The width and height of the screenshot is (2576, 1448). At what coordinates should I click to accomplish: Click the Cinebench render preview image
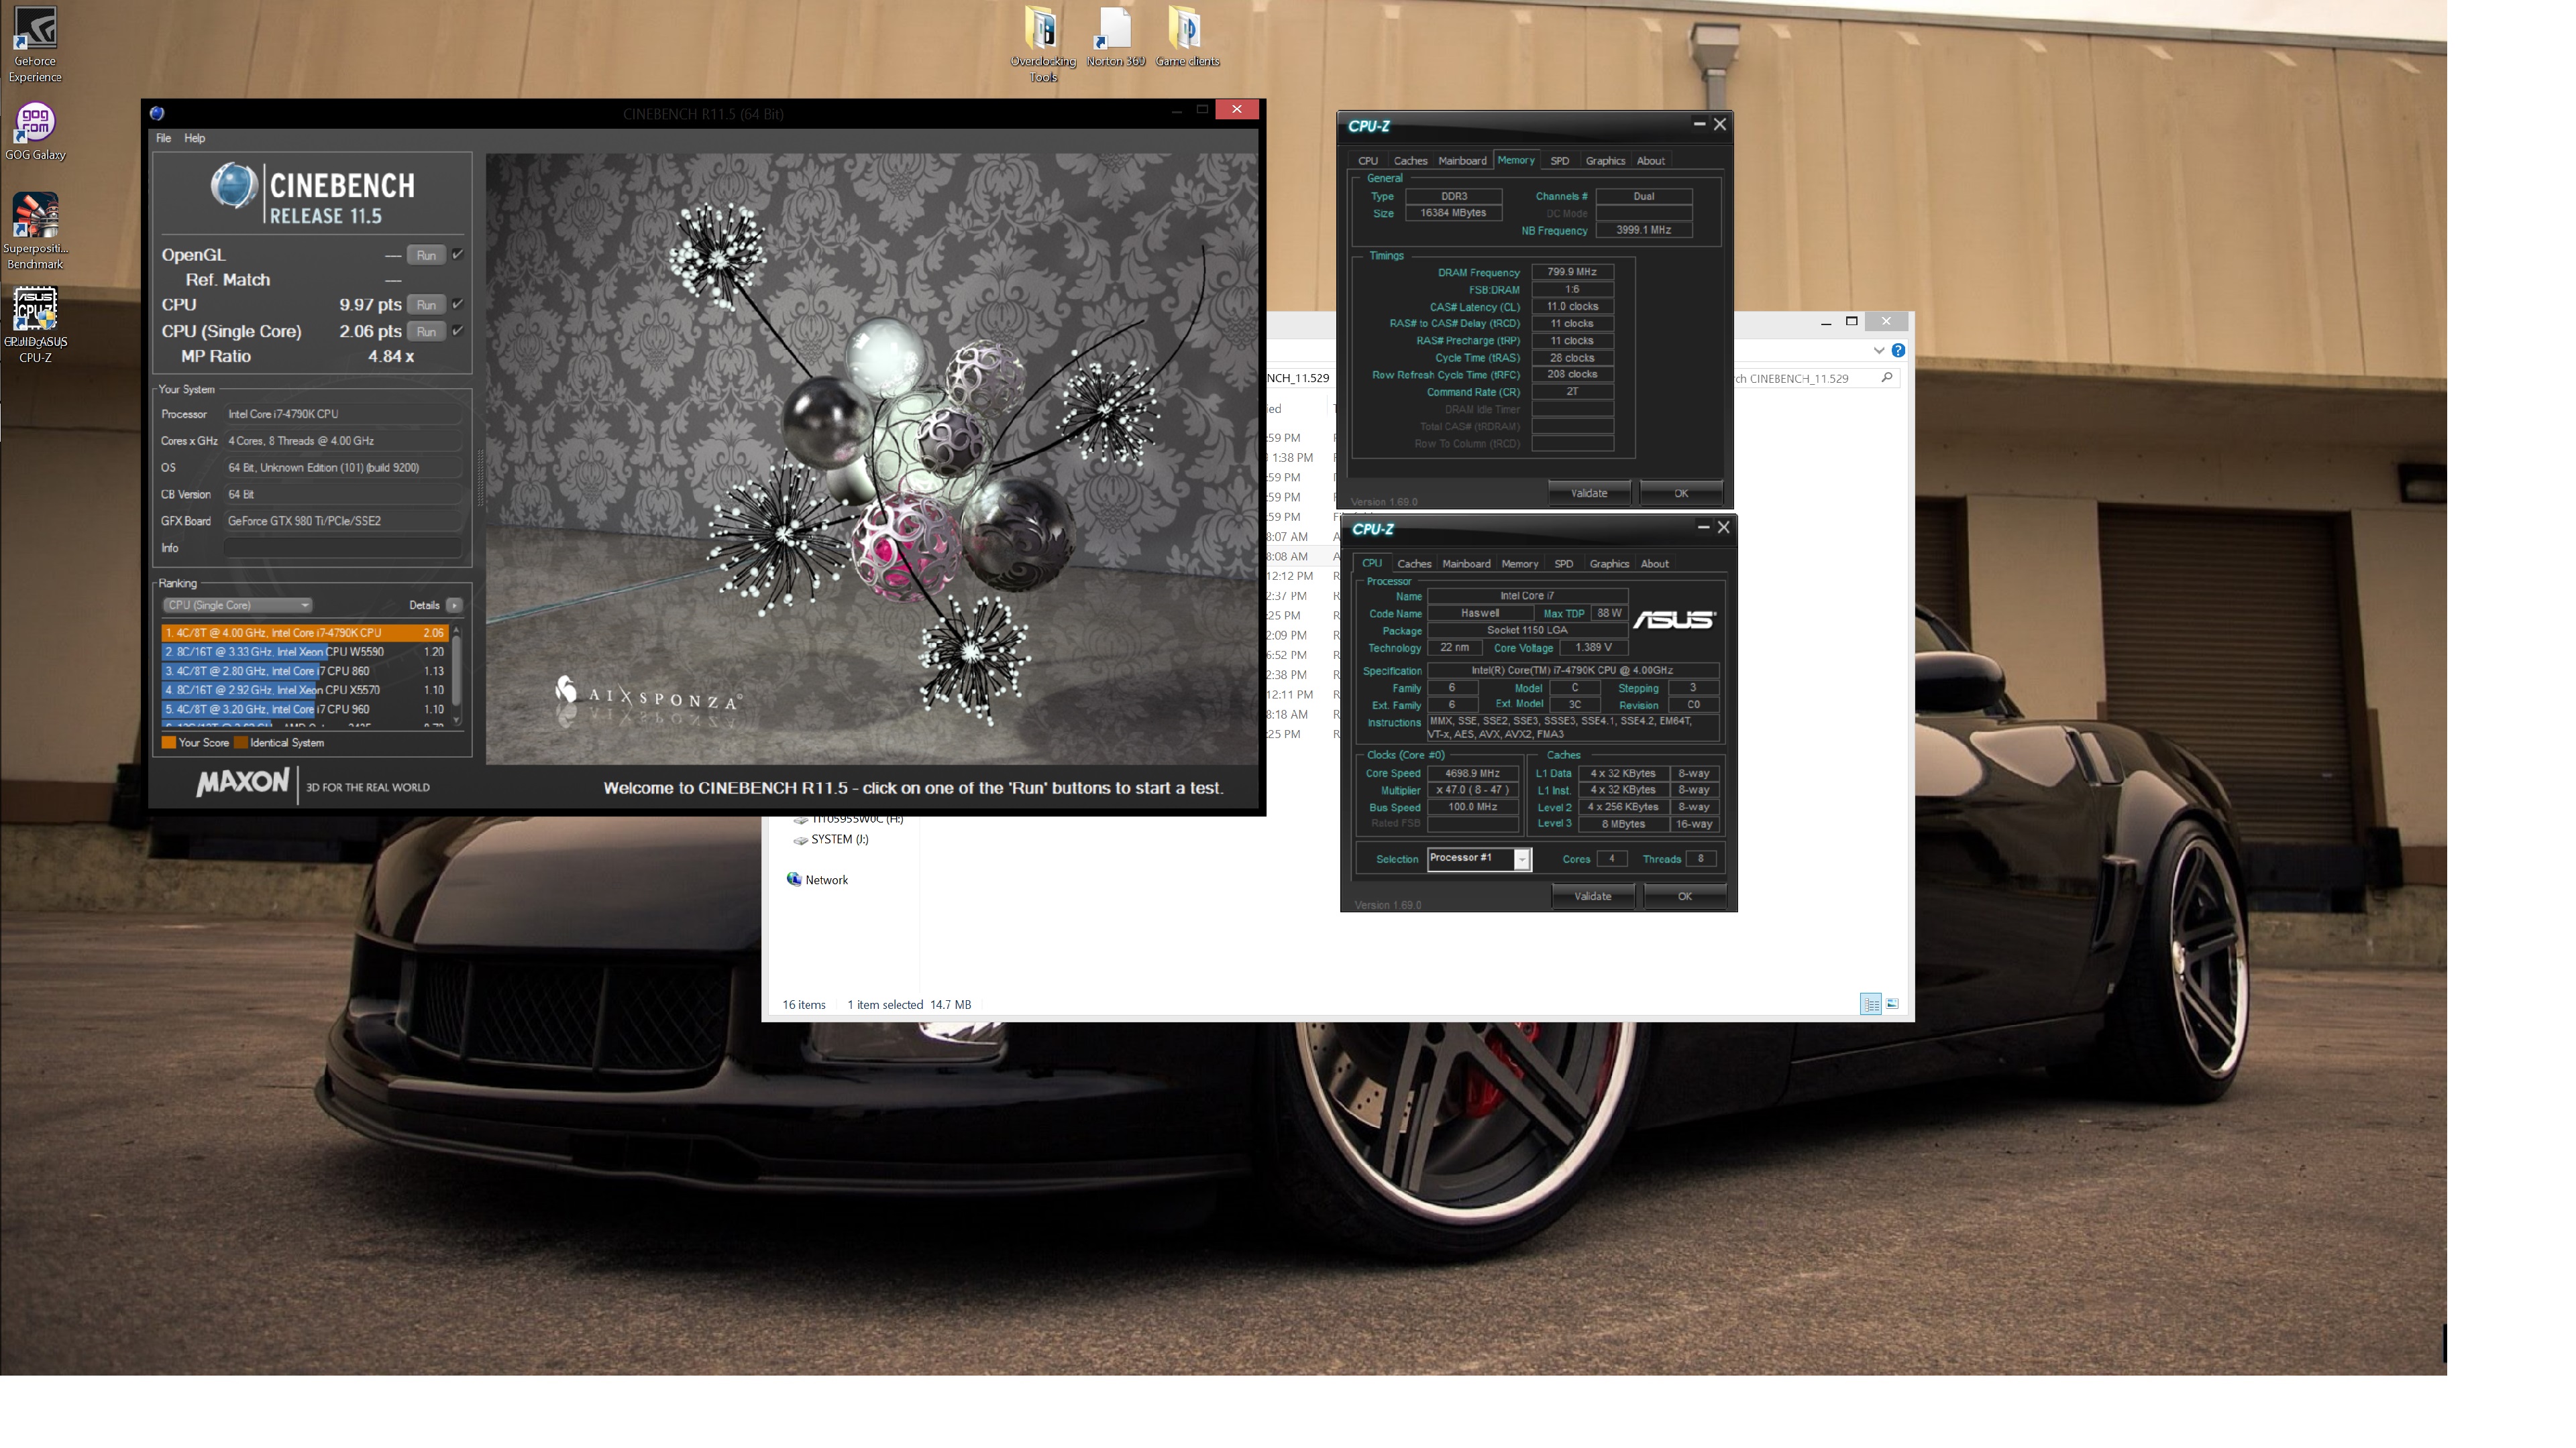coord(872,459)
